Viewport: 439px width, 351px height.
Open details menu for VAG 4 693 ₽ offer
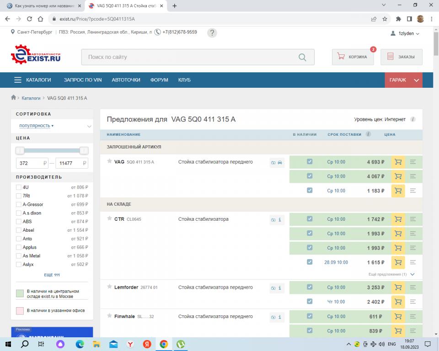(x=412, y=162)
